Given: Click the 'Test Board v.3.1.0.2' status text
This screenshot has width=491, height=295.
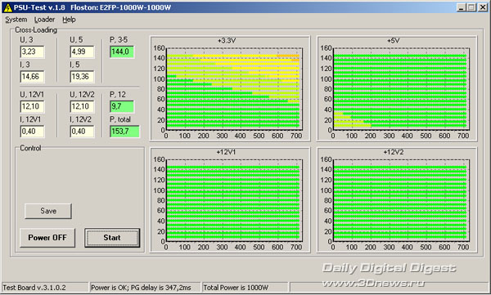Looking at the screenshot, I should tap(34, 288).
